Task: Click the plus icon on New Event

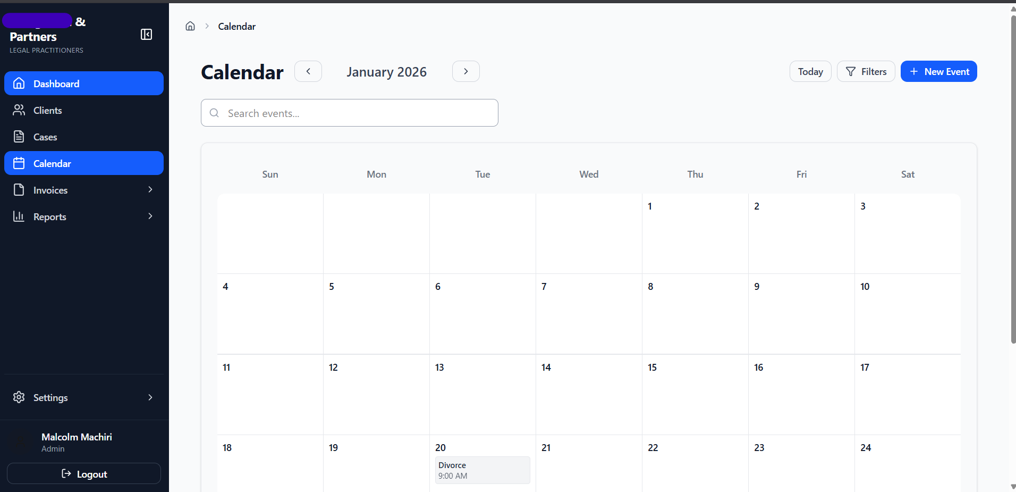Action: click(913, 71)
